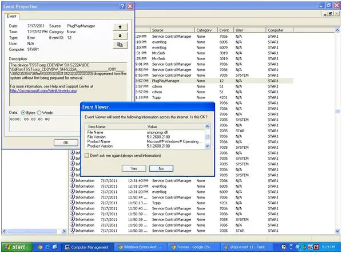This screenshot has width=342, height=253.
Task: Select the File Version 5.1.2600.2180 row
Action: tap(145, 137)
